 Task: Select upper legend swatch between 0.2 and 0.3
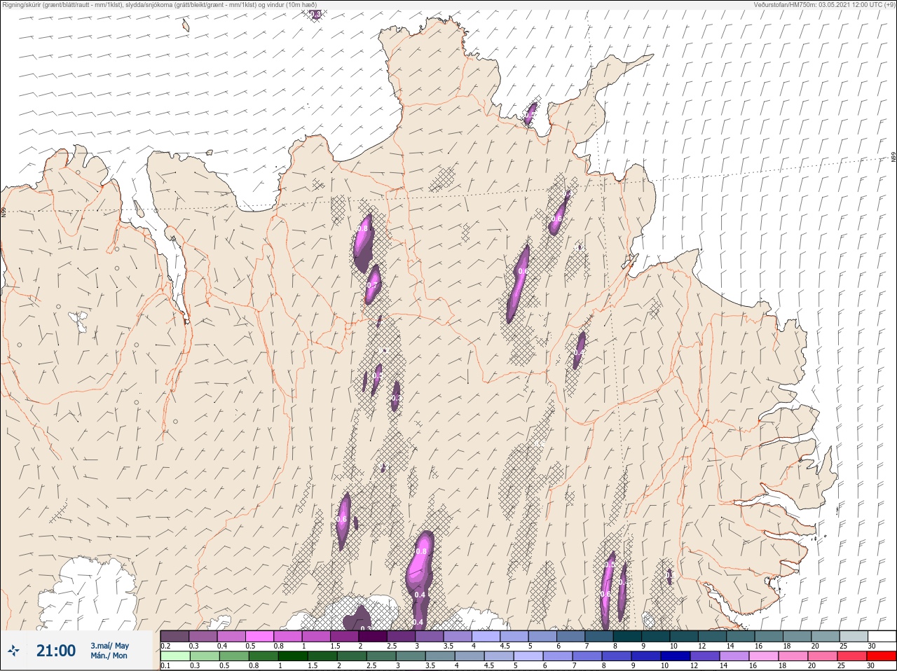tap(174, 636)
